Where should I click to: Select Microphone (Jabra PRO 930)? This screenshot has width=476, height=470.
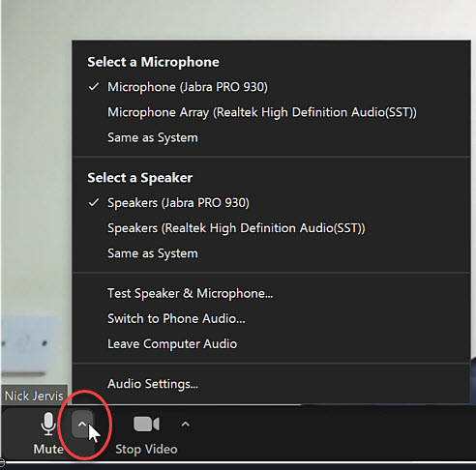click(188, 87)
